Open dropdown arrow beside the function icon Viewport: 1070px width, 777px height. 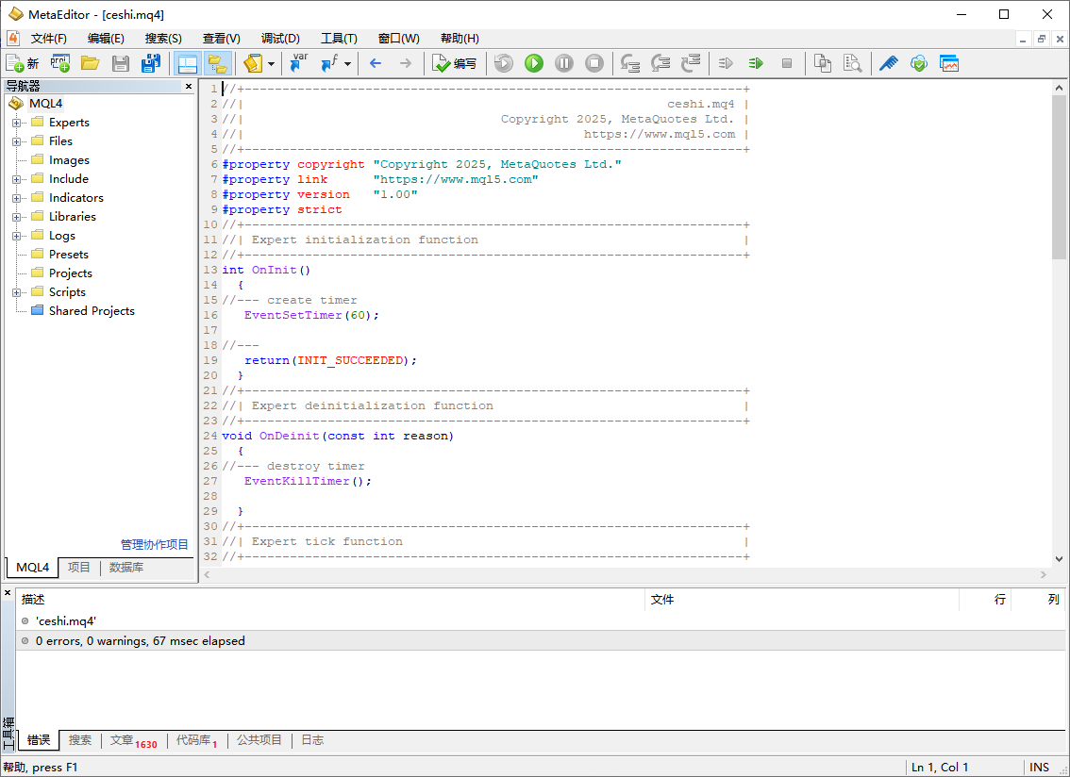click(x=347, y=63)
